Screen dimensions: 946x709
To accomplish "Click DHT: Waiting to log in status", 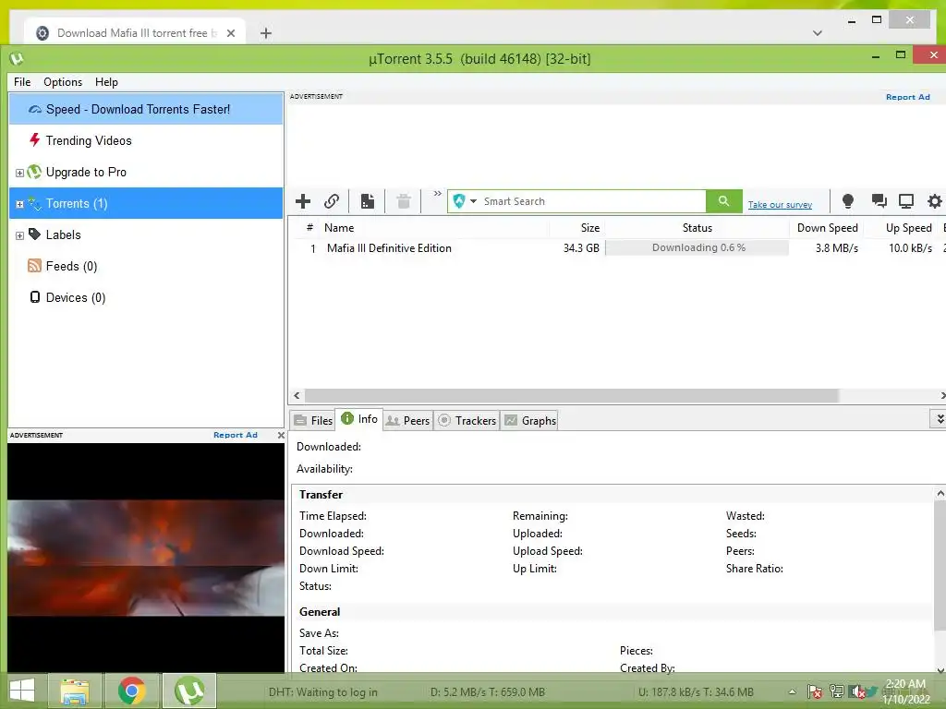I will (322, 692).
